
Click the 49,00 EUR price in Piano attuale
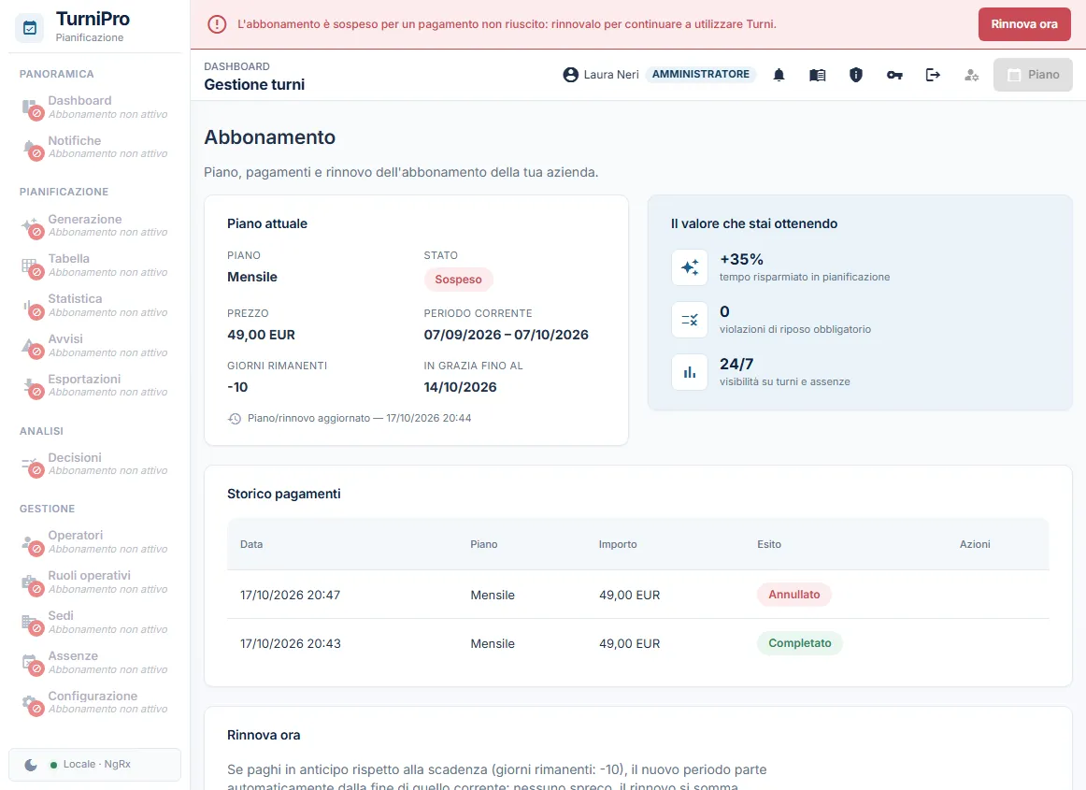click(261, 335)
